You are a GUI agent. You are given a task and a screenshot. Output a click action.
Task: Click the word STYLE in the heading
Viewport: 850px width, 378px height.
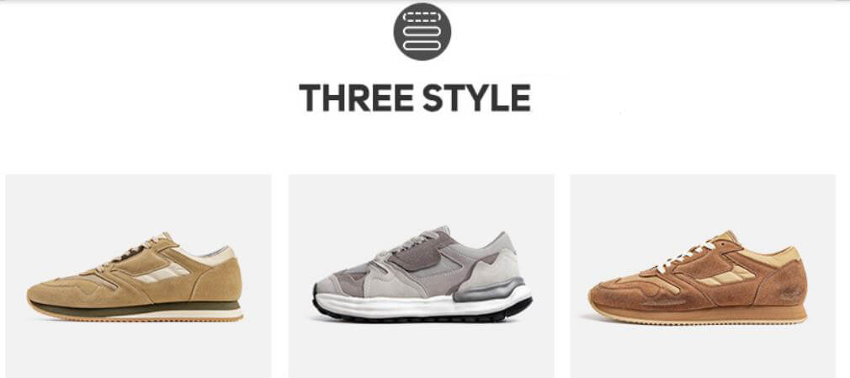click(476, 98)
